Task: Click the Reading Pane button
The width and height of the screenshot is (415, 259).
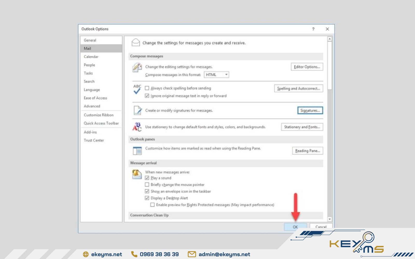Action: pyautogui.click(x=308, y=151)
